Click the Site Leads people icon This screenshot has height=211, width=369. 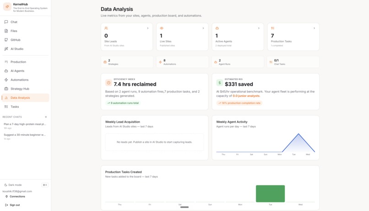[x=106, y=28]
